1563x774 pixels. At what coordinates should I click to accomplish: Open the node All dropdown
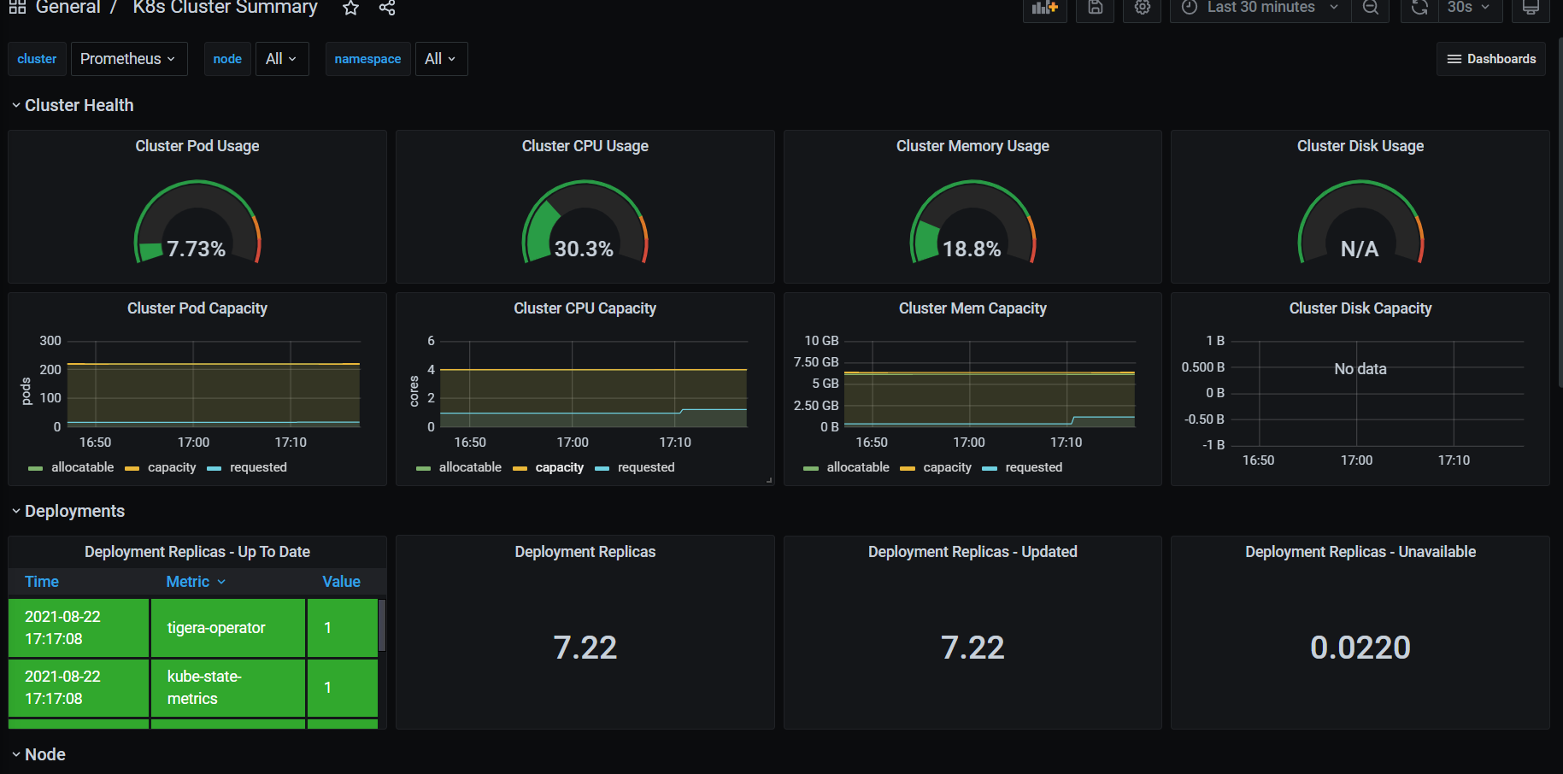click(282, 59)
